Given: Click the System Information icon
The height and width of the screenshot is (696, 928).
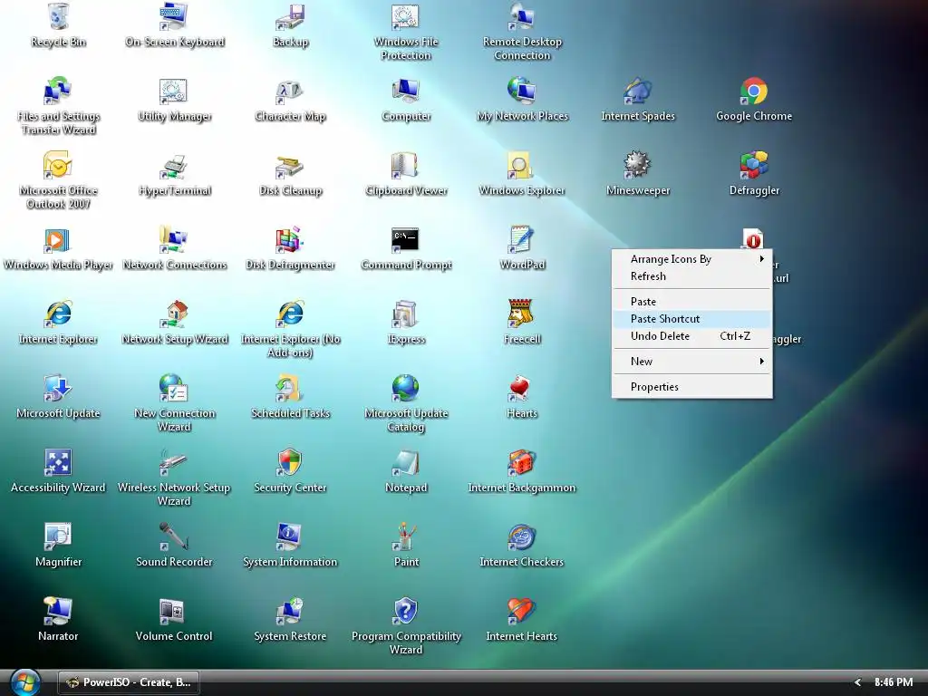Looking at the screenshot, I should click(x=290, y=536).
